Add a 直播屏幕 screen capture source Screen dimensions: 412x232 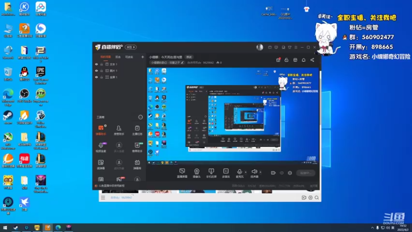[182, 173]
